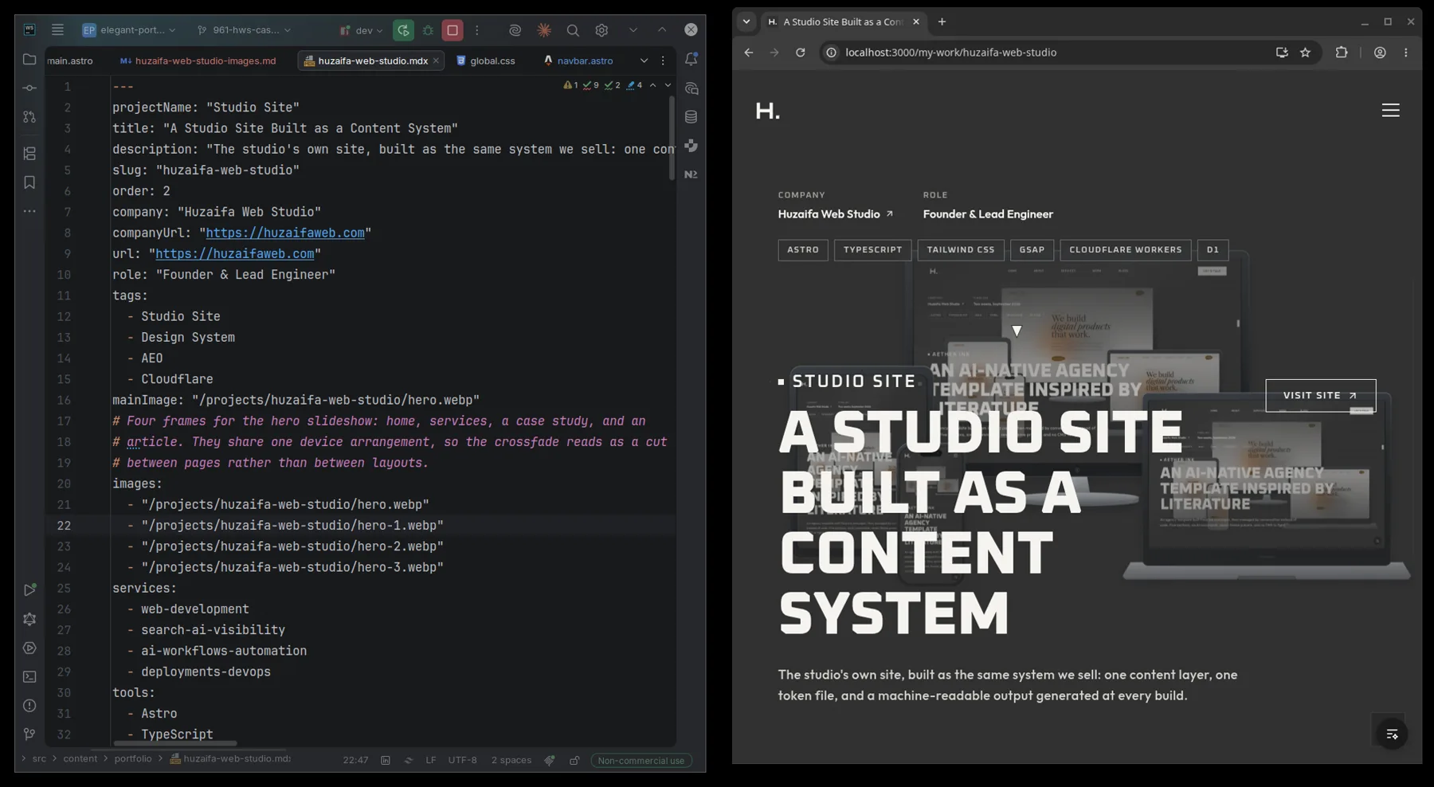
Task: Click the editor horizontal scrollbar
Action: point(175,744)
